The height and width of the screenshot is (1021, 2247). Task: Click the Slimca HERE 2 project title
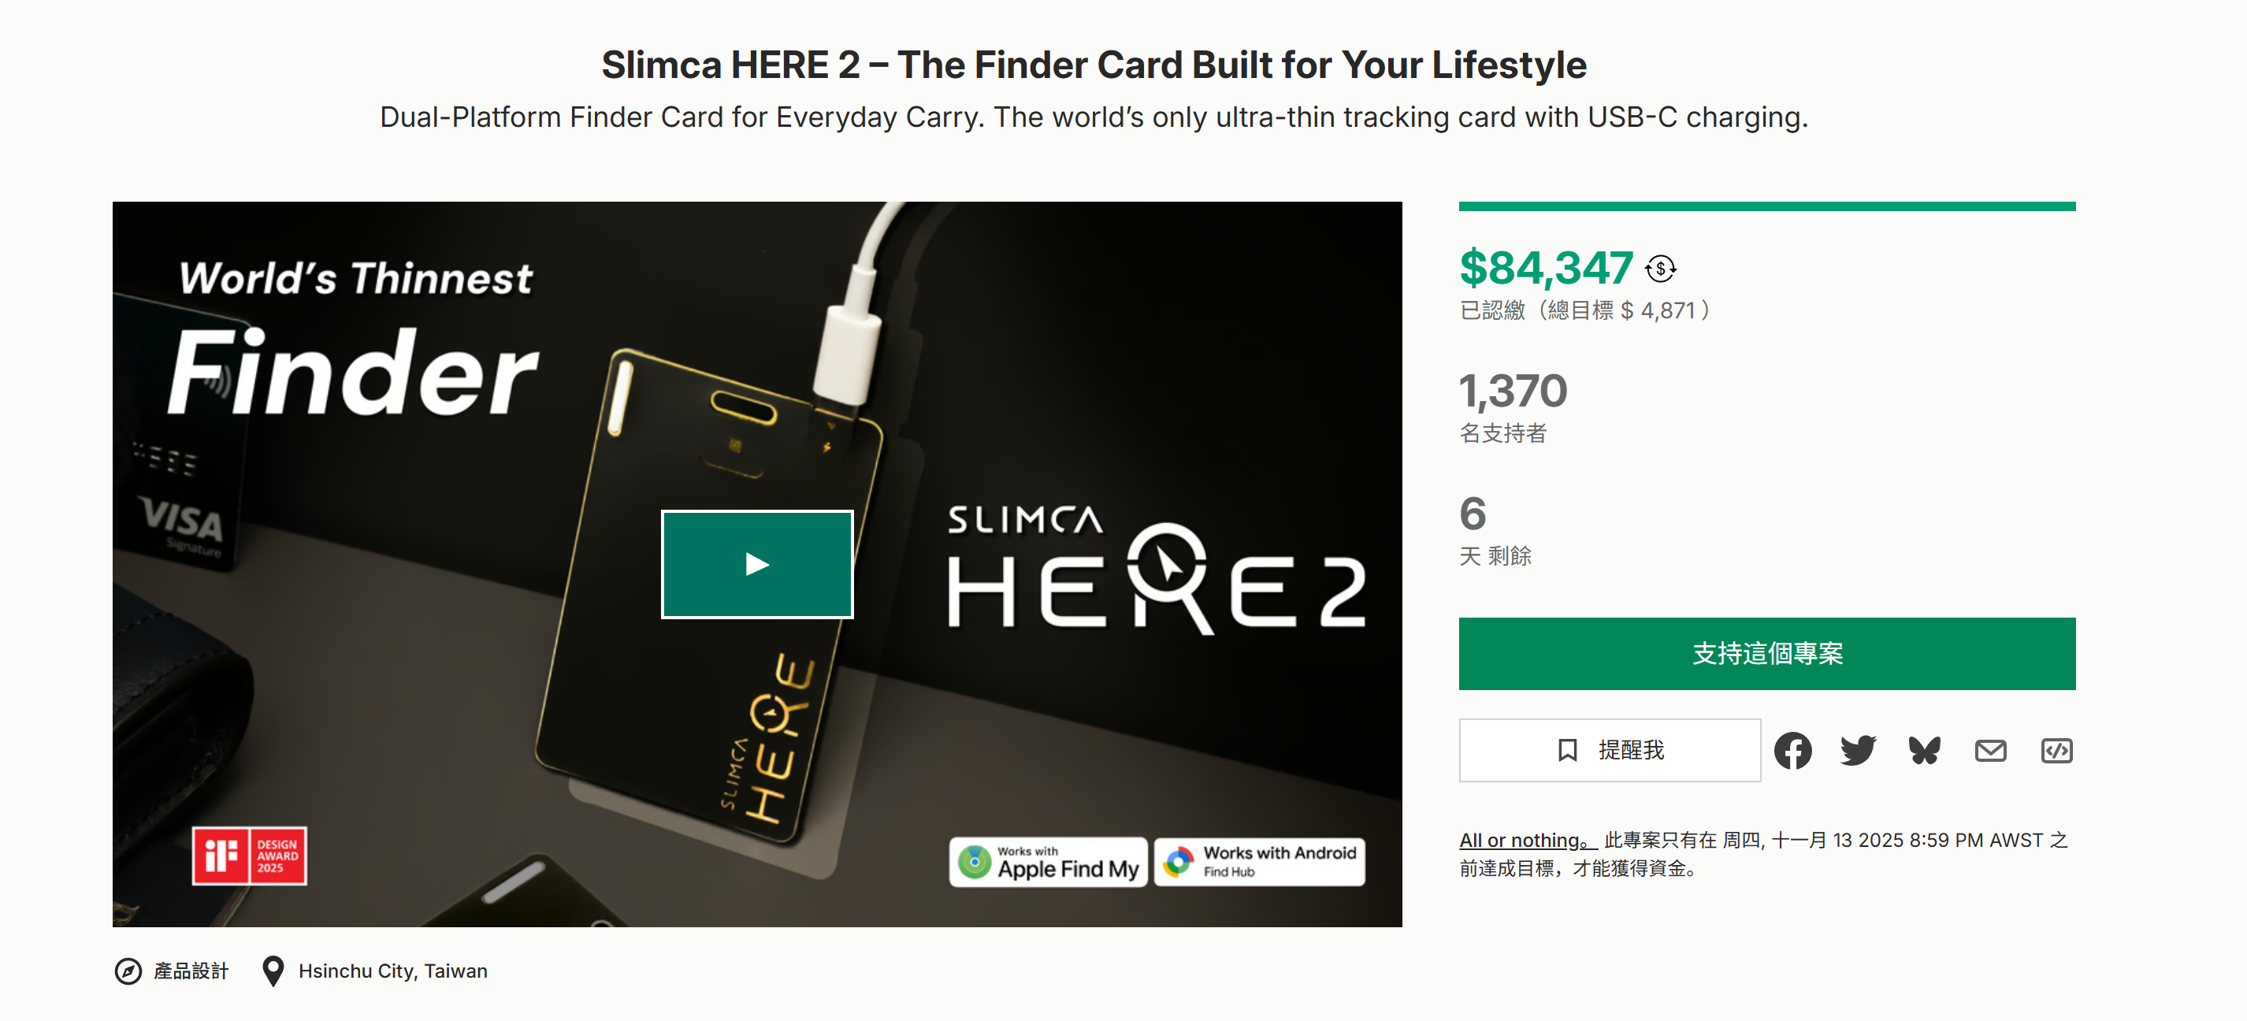click(1093, 65)
